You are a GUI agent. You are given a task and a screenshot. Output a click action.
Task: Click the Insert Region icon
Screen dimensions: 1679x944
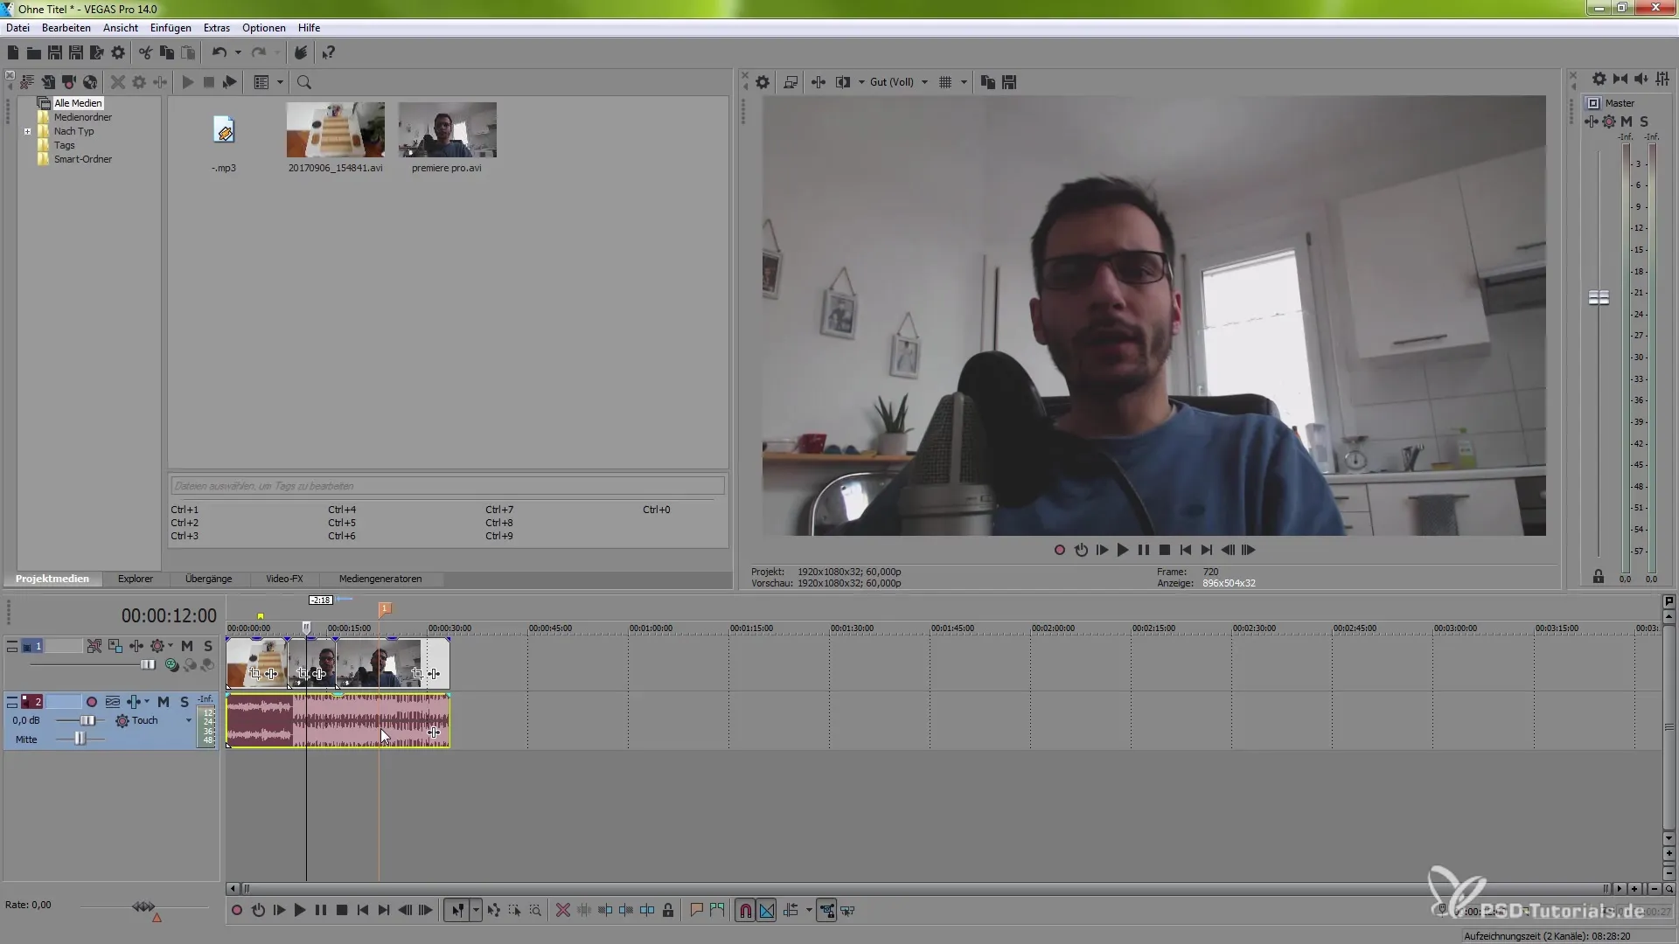718,911
